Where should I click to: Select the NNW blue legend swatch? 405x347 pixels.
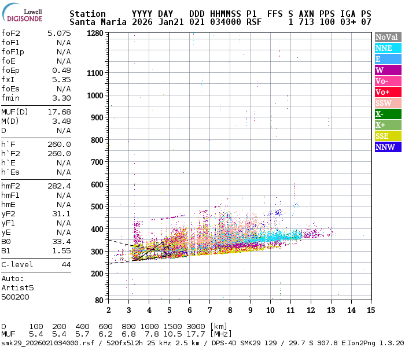(x=388, y=147)
